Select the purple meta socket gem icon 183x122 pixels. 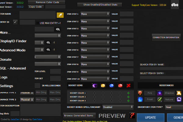(95, 86)
